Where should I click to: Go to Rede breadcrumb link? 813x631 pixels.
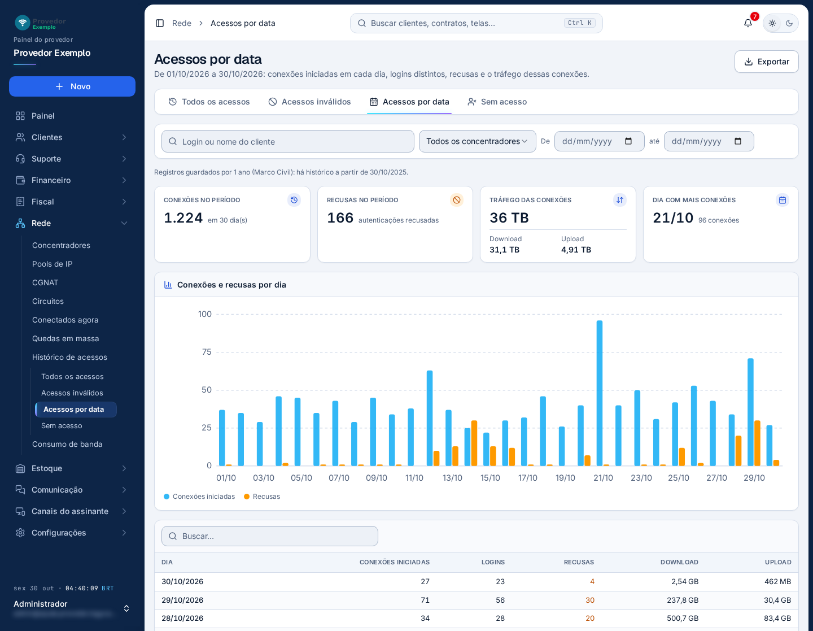pyautogui.click(x=182, y=23)
